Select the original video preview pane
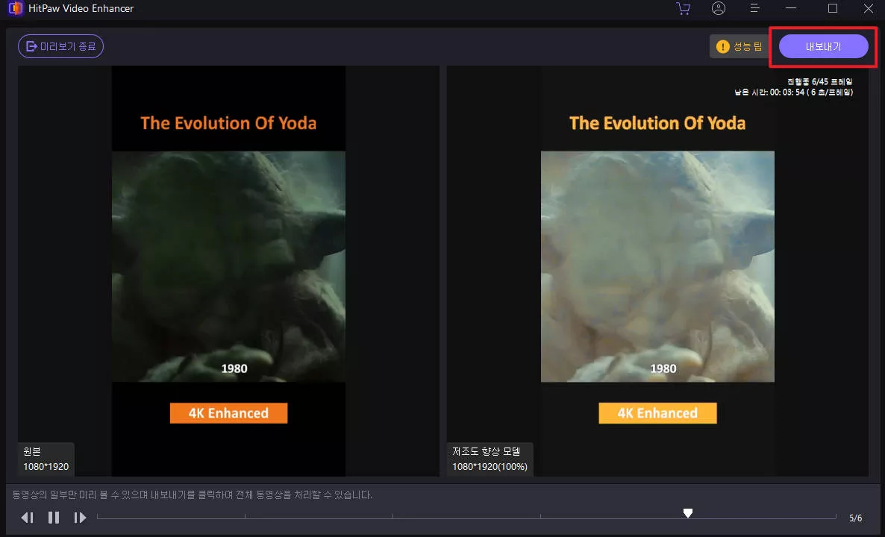Image resolution: width=885 pixels, height=537 pixels. [x=228, y=270]
